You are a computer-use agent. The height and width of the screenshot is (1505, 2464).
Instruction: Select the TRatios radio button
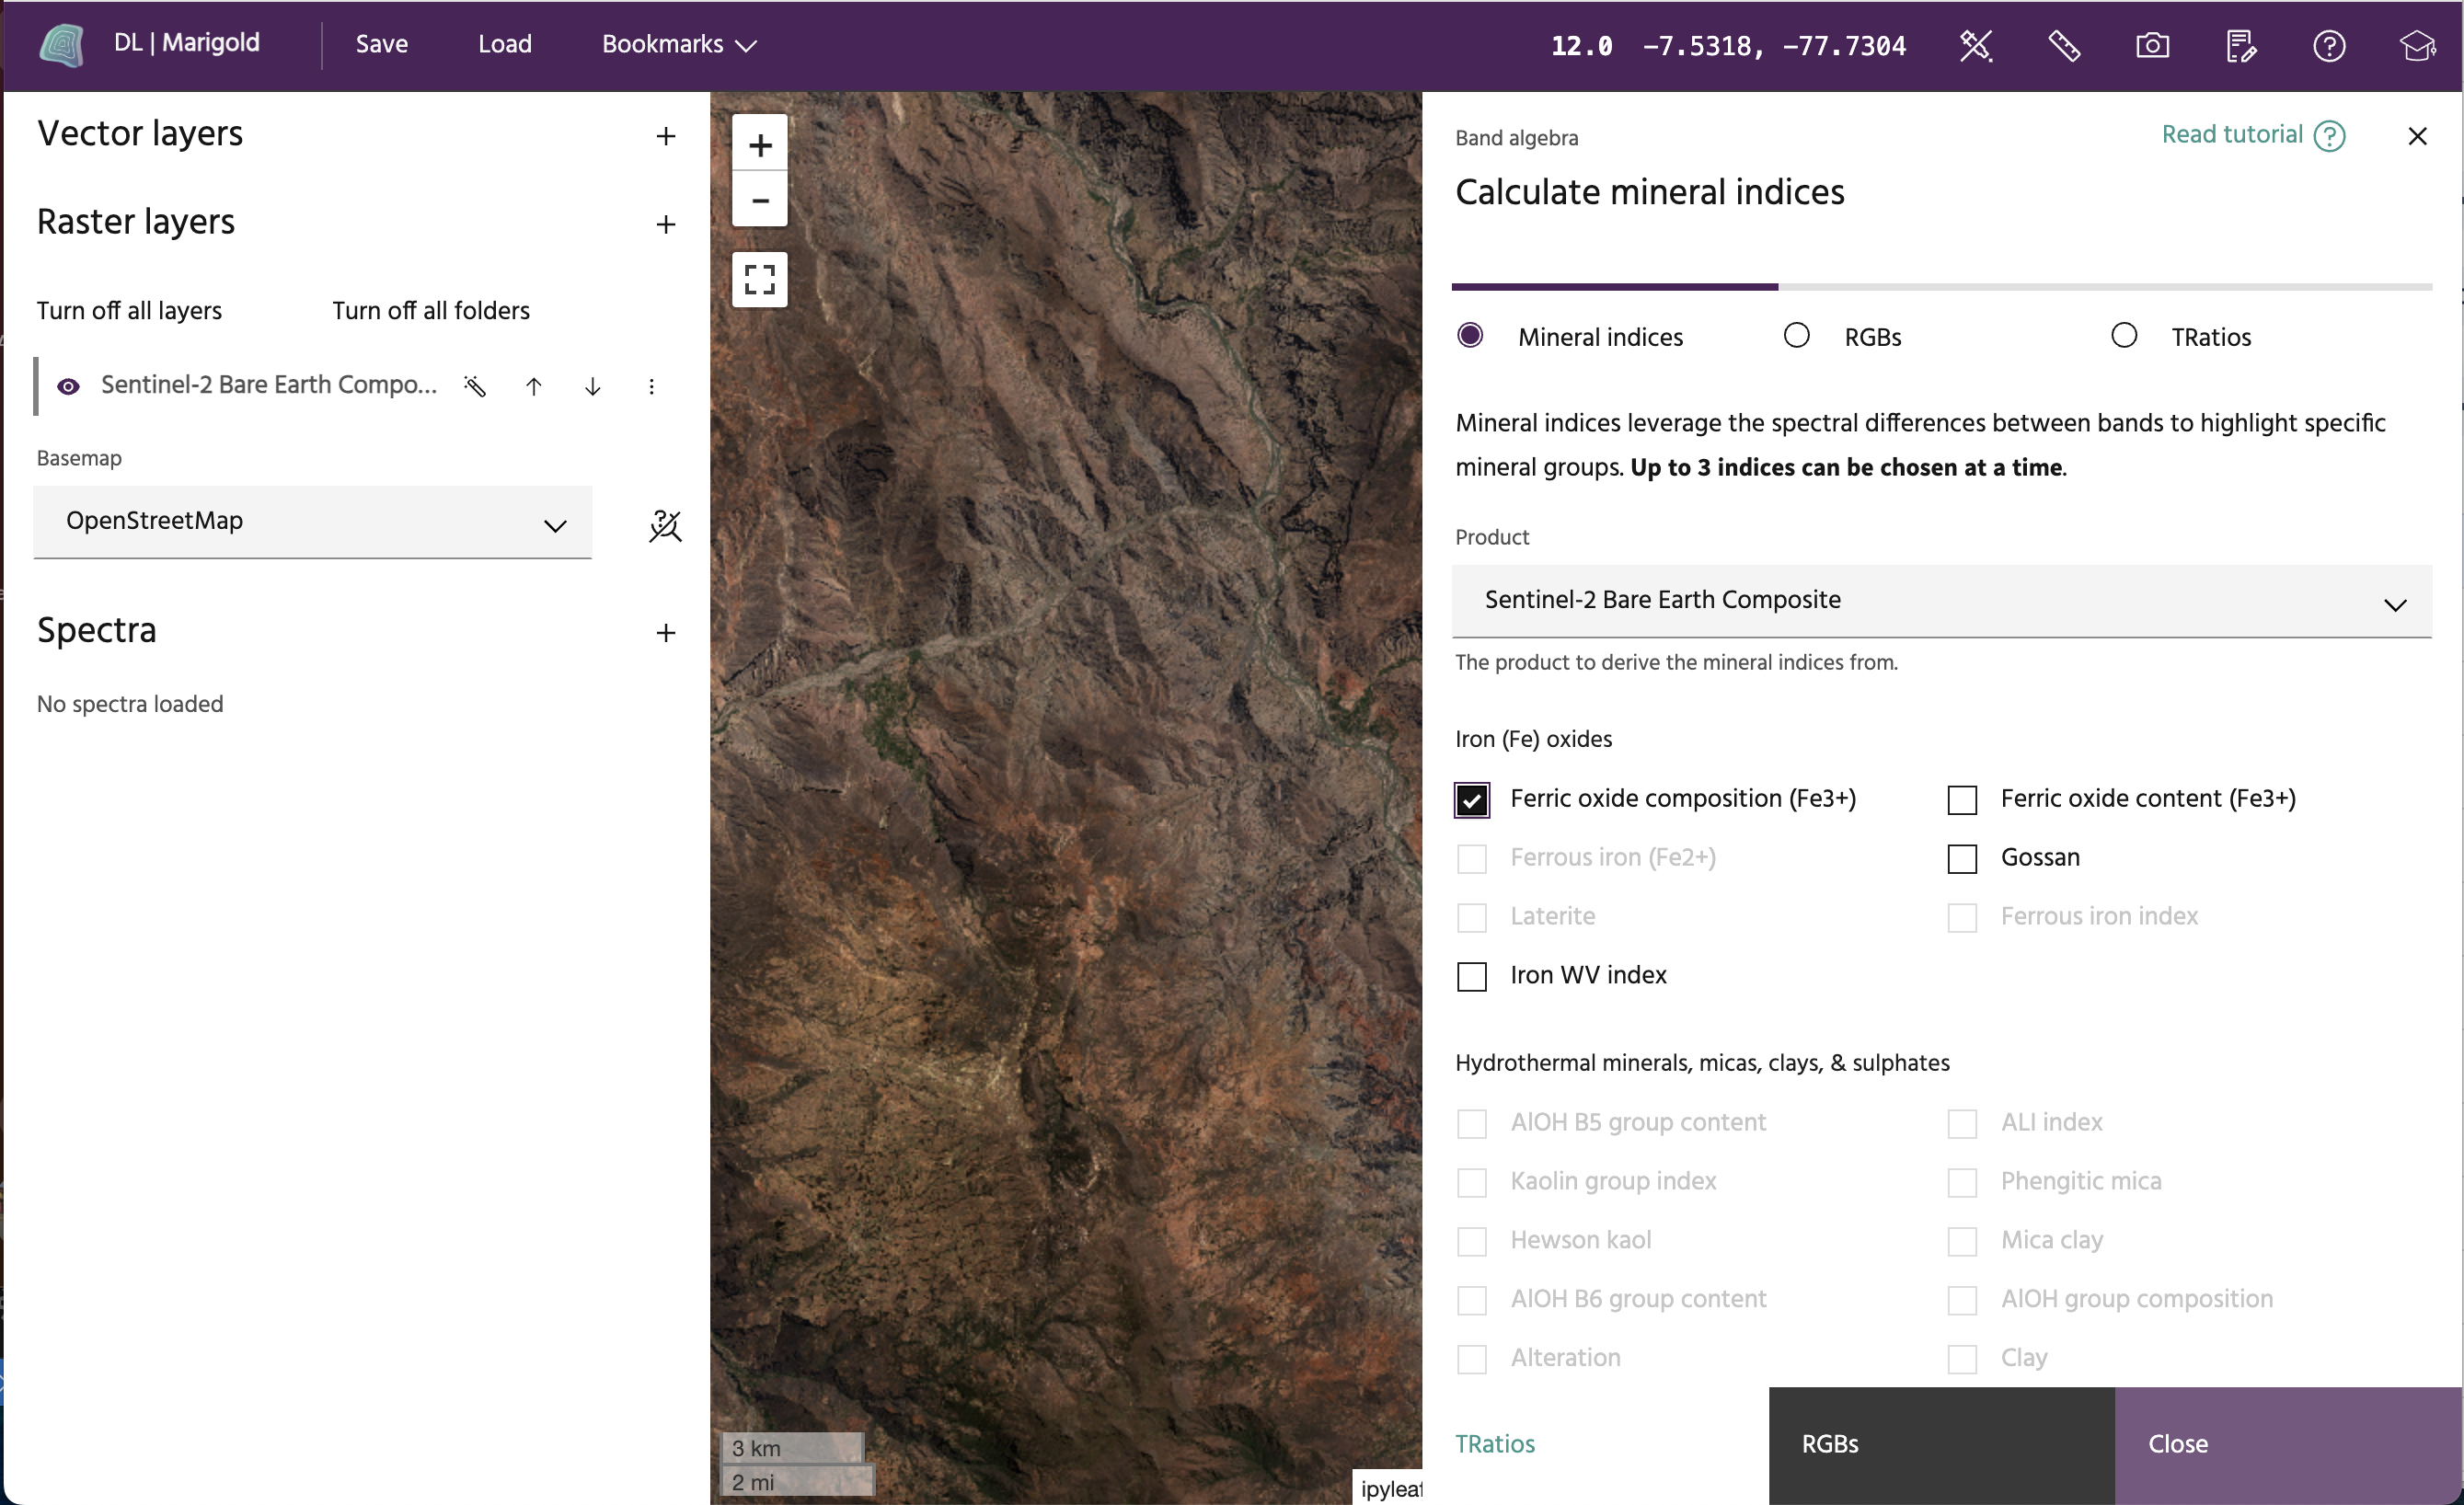(2123, 336)
